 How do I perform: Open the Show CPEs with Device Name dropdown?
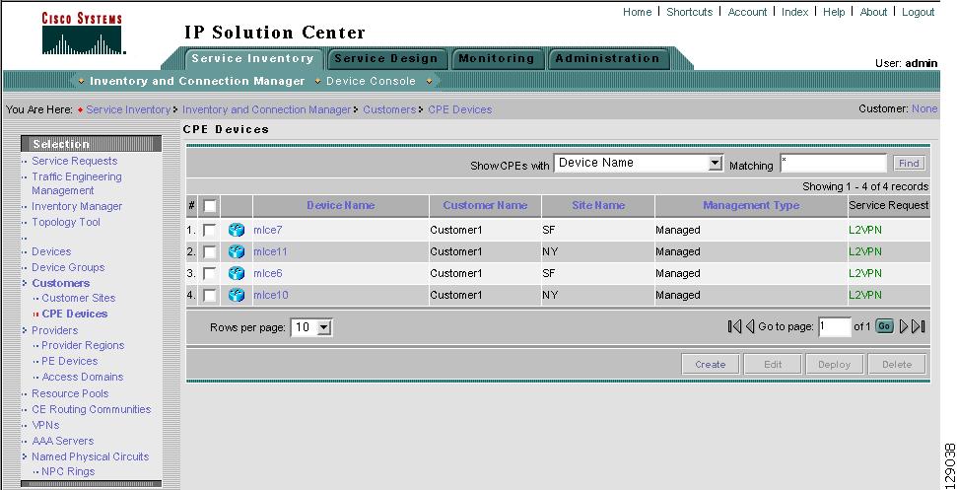click(x=639, y=163)
